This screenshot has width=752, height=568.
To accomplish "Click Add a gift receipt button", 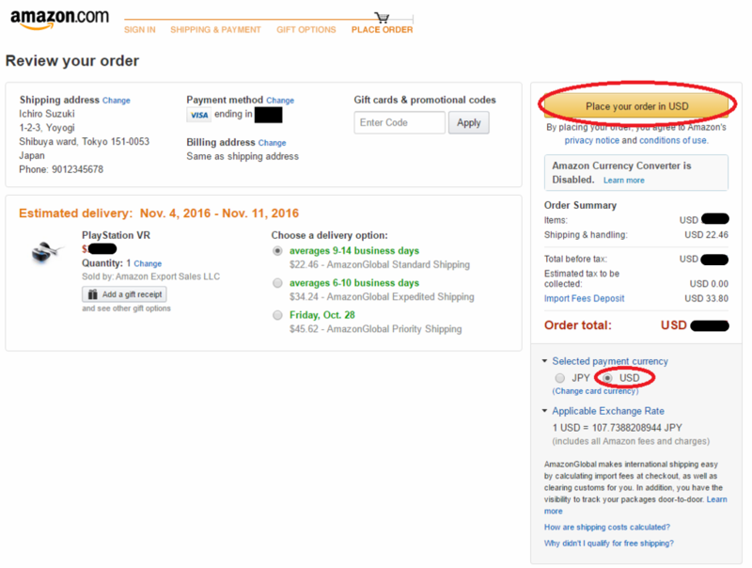I will pyautogui.click(x=124, y=294).
